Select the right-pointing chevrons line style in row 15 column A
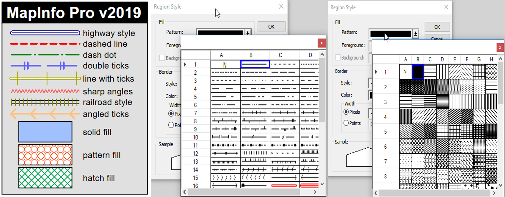Image resolution: width=505 pixels, height=197 pixels. (x=225, y=177)
